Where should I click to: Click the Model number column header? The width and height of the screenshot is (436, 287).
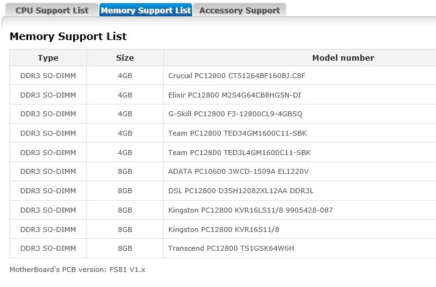click(x=343, y=58)
